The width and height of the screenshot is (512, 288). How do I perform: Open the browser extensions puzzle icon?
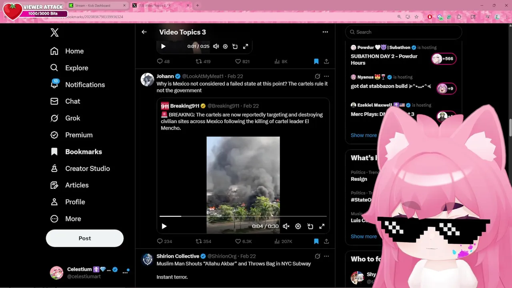[x=459, y=17]
